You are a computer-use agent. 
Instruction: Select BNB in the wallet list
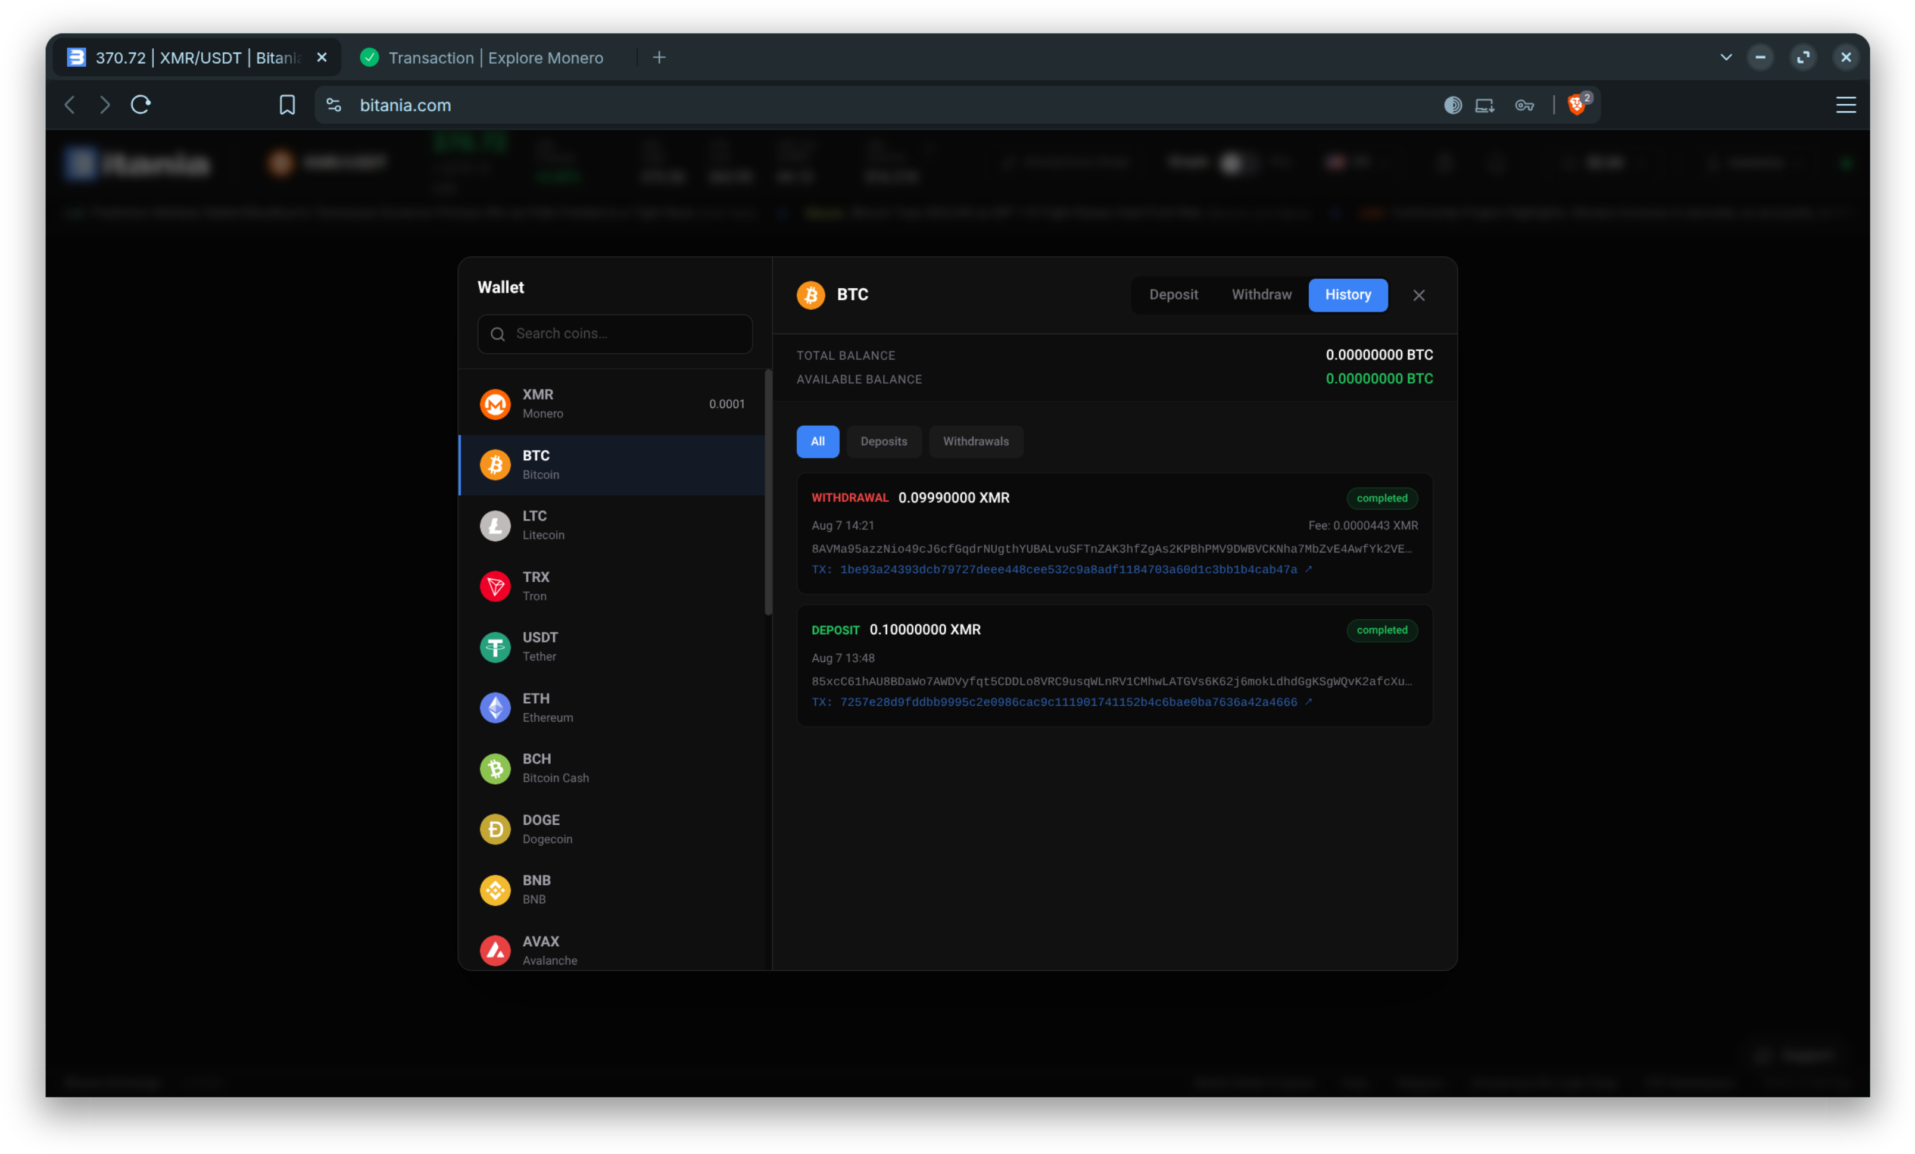point(612,890)
